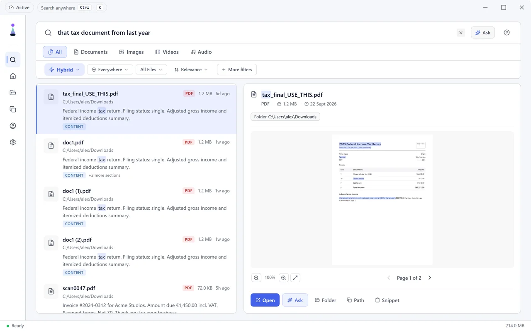
Task: Click Ask next to the Open button
Action: coord(295,300)
